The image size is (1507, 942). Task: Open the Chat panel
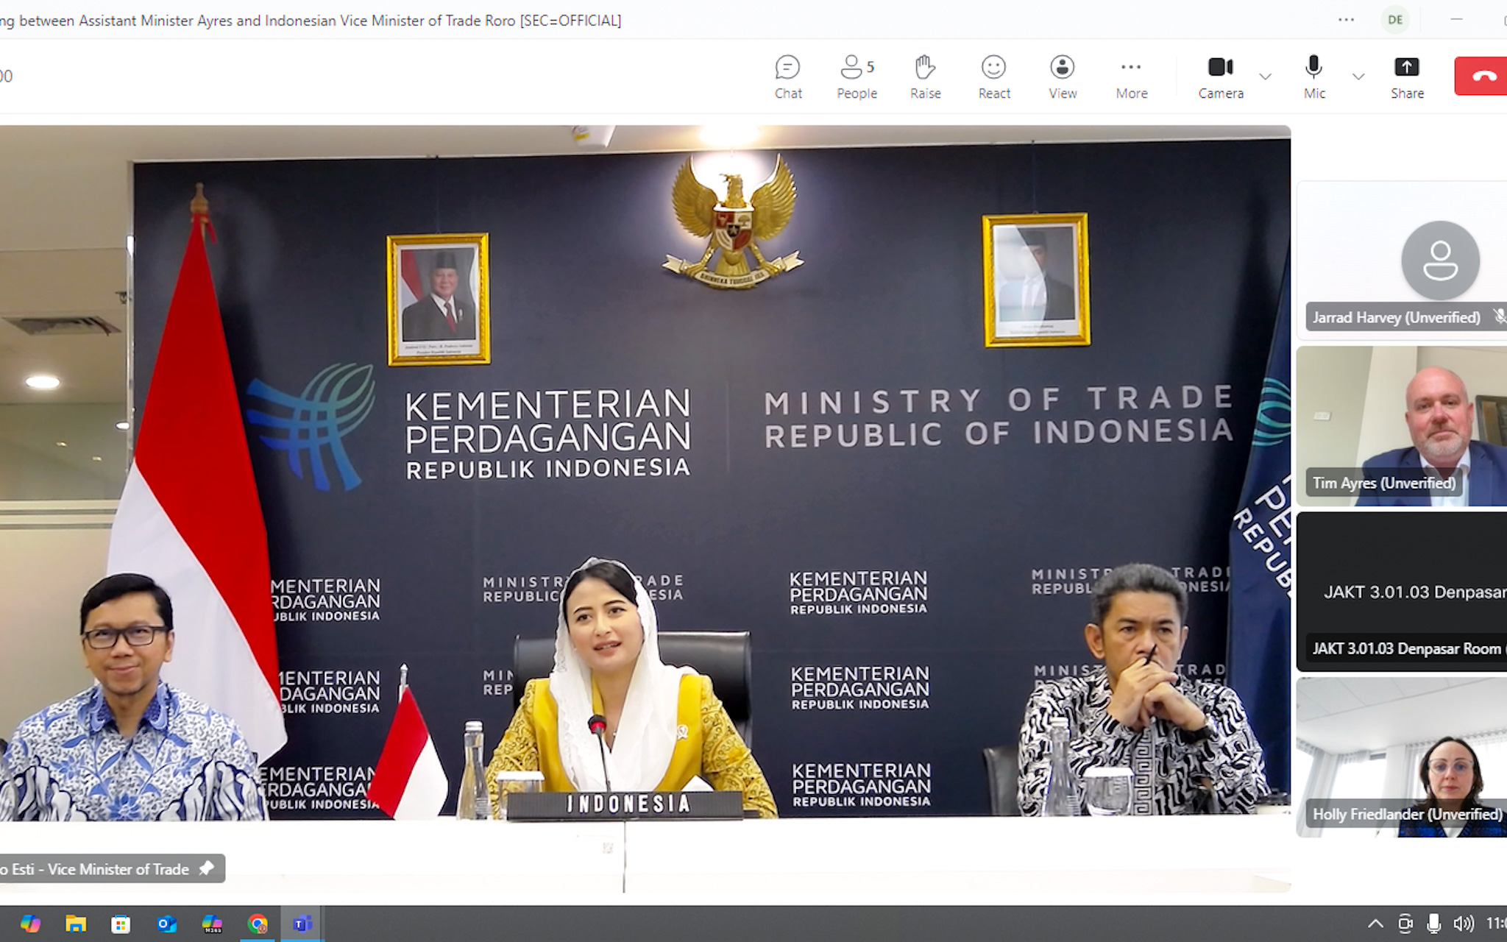pyautogui.click(x=787, y=77)
